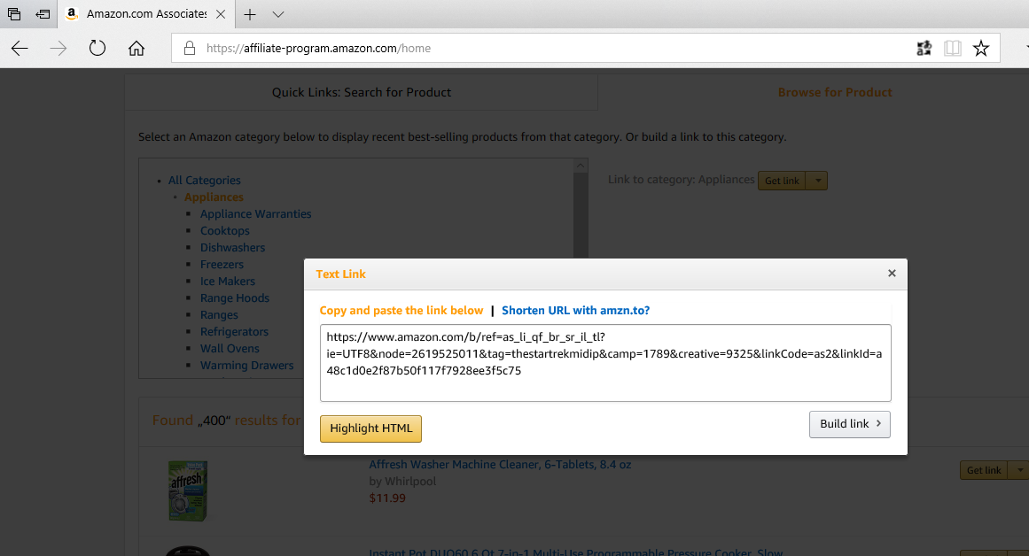
Task: Select Refrigerators in category list
Action: [x=234, y=332]
